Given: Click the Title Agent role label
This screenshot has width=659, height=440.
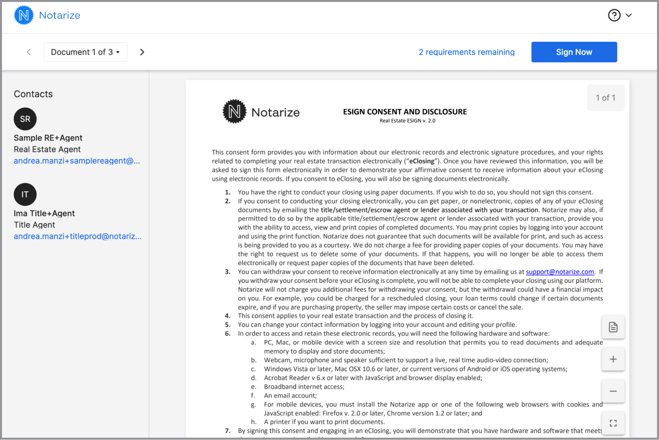Looking at the screenshot, I should tap(34, 225).
